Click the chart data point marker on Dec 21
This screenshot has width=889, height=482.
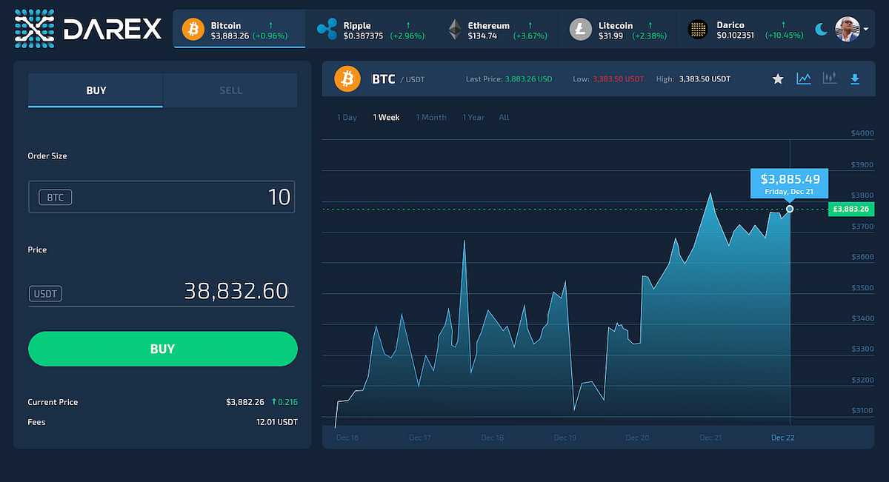[x=790, y=209]
